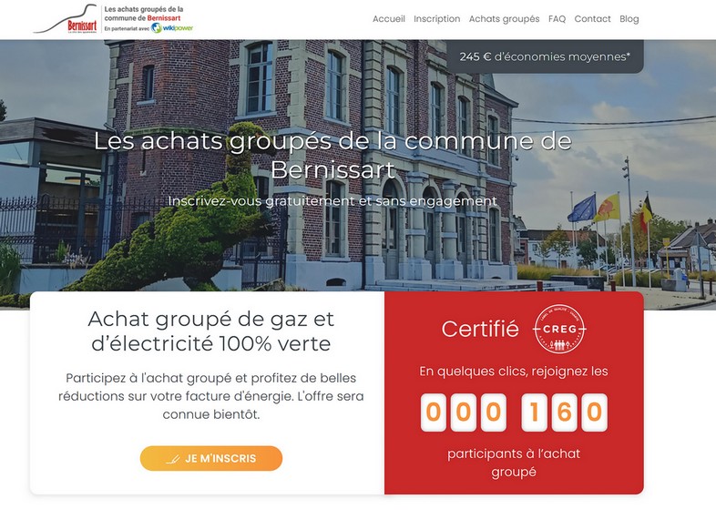Visit the Blog section

[x=629, y=19]
